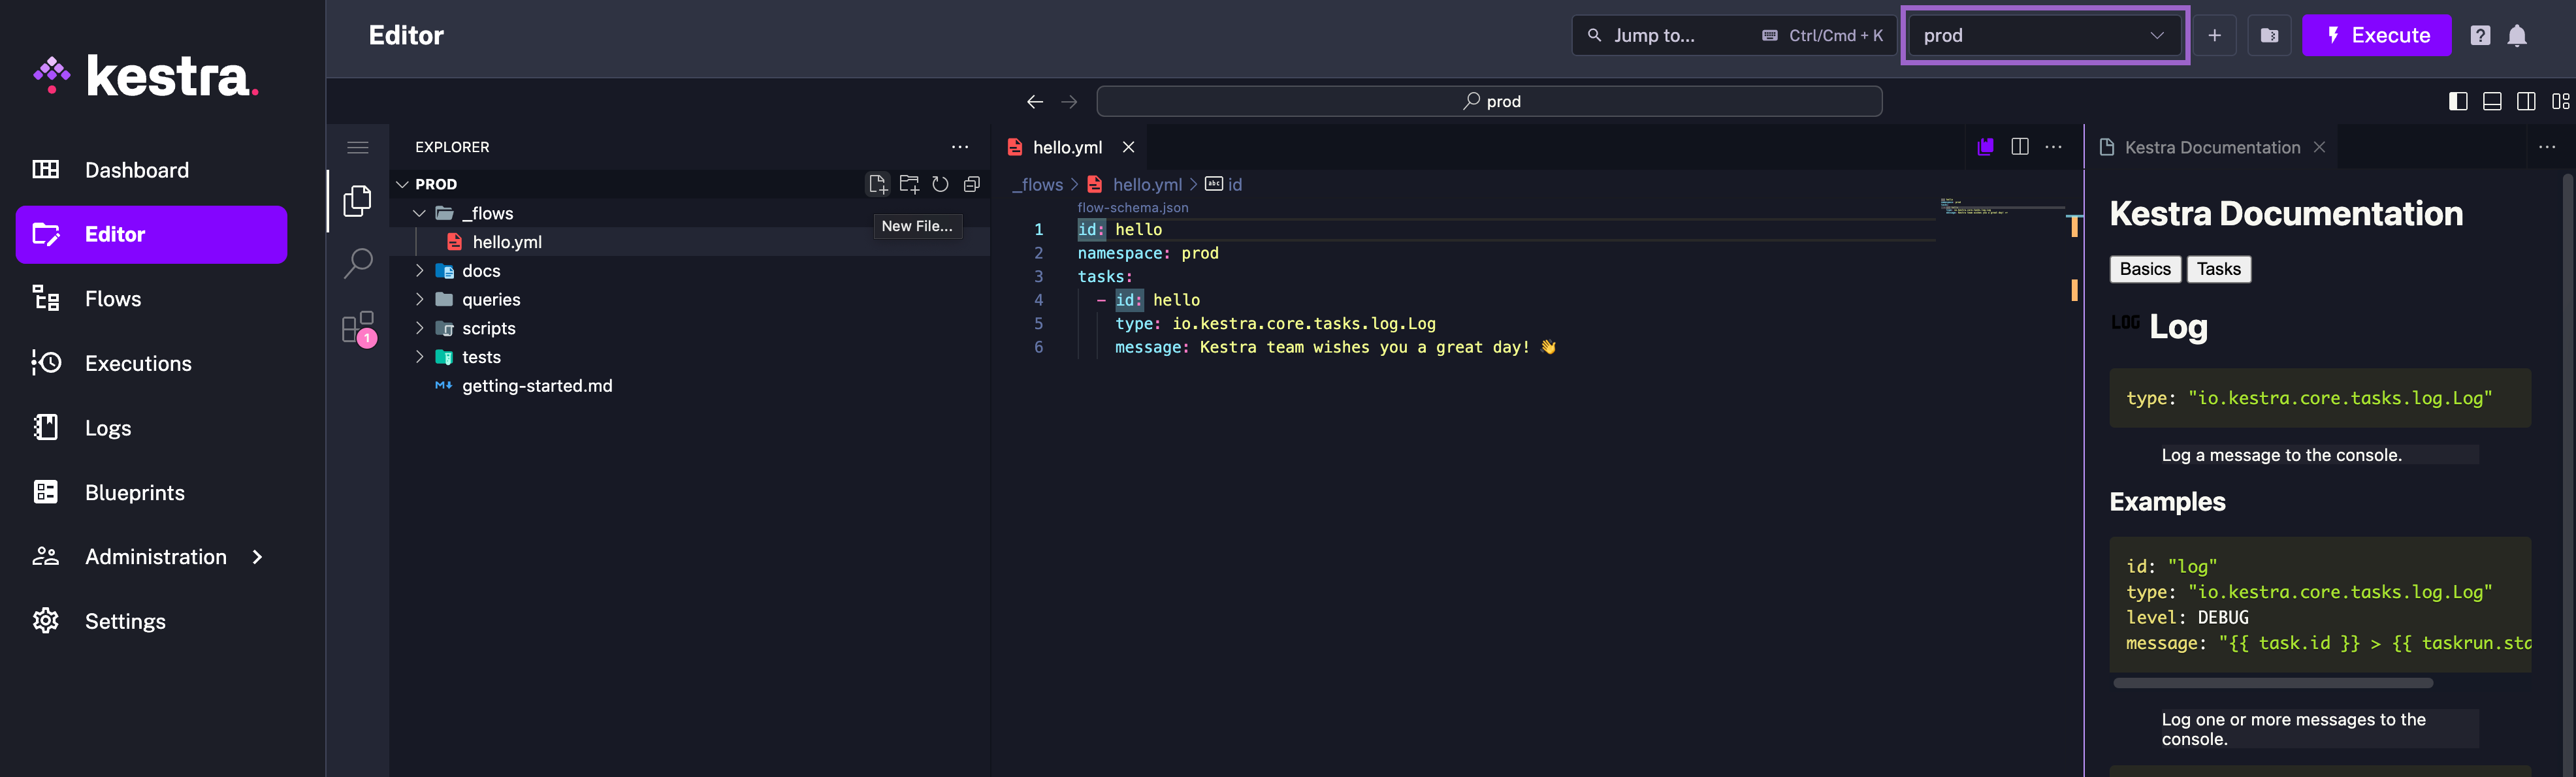Viewport: 2576px width, 777px height.
Task: Open the Blueprints page
Action: (x=134, y=492)
